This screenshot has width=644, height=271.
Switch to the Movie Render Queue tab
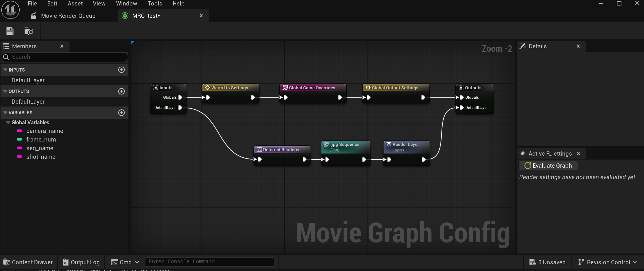point(68,16)
